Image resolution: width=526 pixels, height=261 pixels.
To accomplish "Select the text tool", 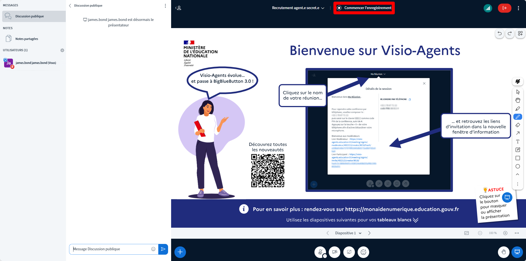I will click(x=517, y=142).
